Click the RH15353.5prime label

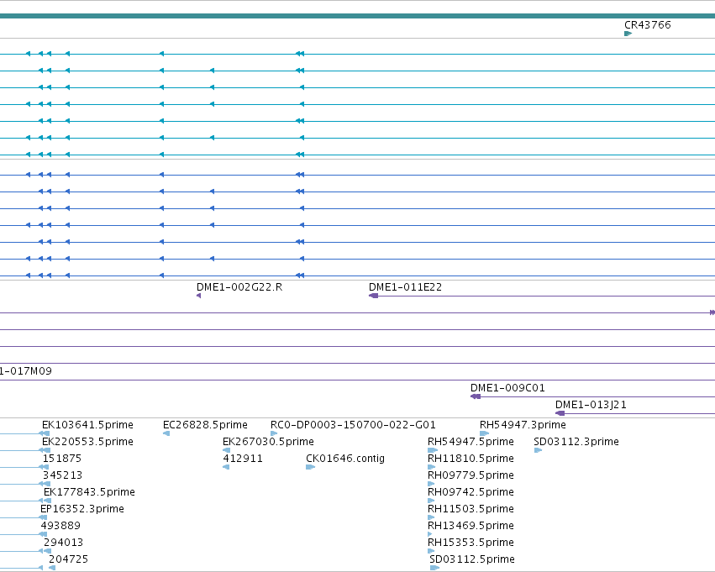471,543
